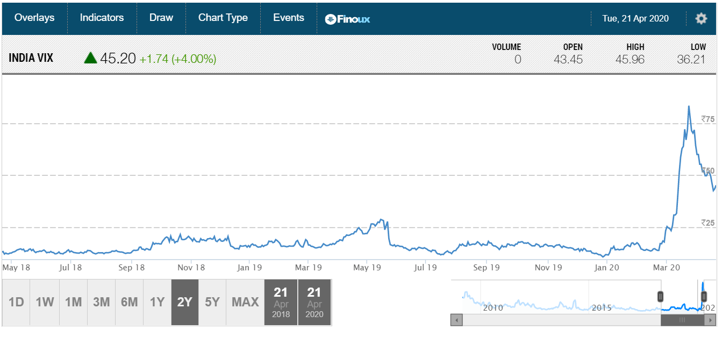Open the Chart Type menu
Viewport: 722px width, 337px height.
tap(223, 18)
